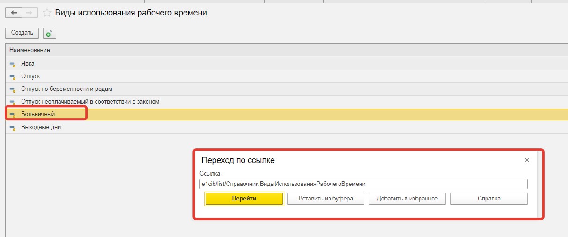Click the item icon beside Выходные дни
The image size is (568, 237).
coord(13,127)
